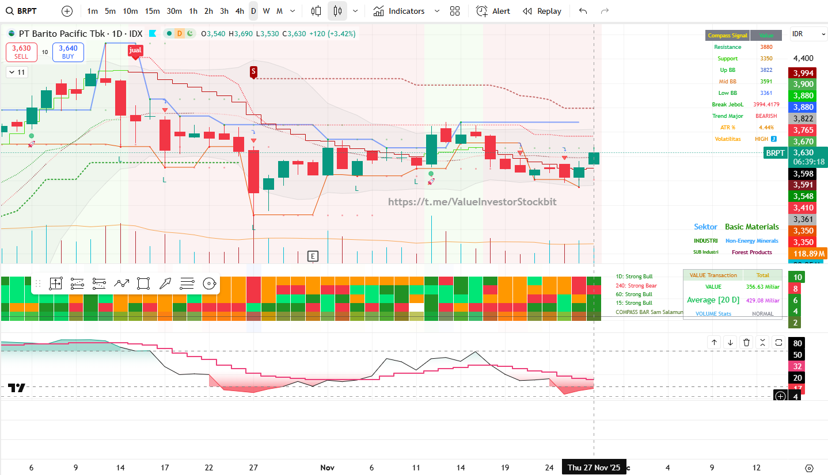Open chart settings gear by time axis
This screenshot has width=828, height=475.
click(x=809, y=468)
